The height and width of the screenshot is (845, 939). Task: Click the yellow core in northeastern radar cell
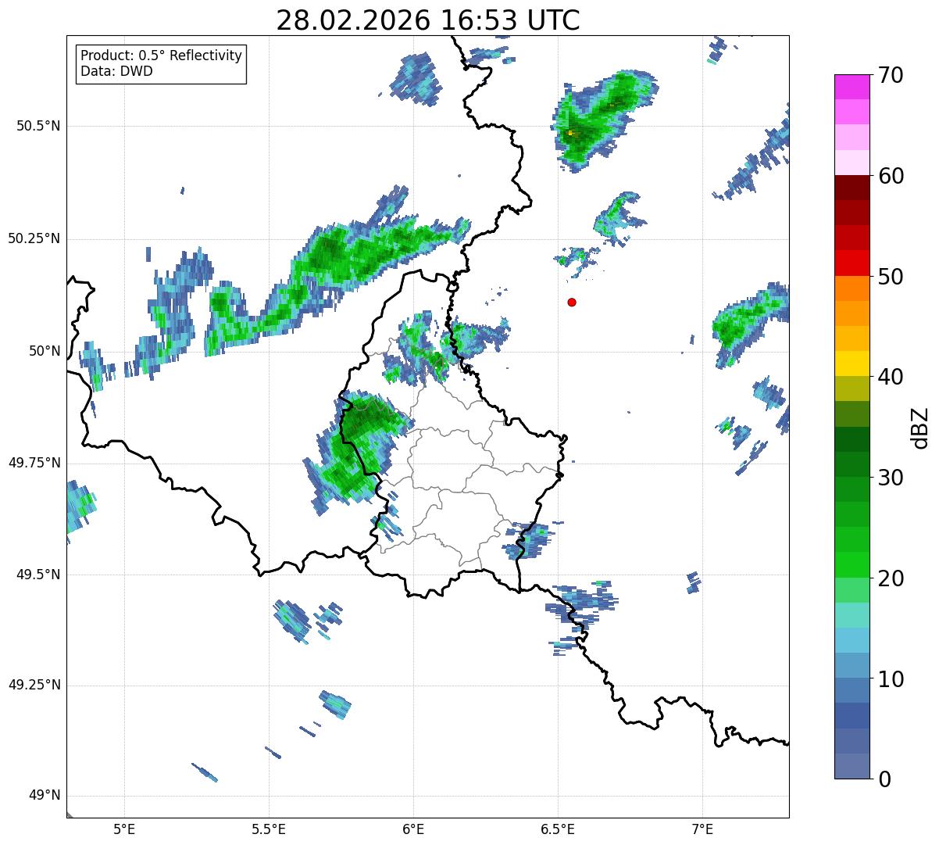(571, 133)
